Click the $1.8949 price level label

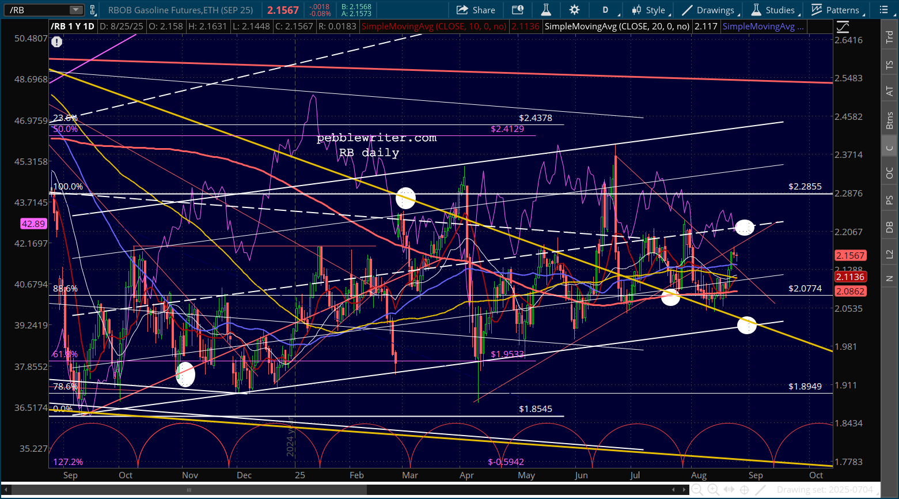point(805,386)
